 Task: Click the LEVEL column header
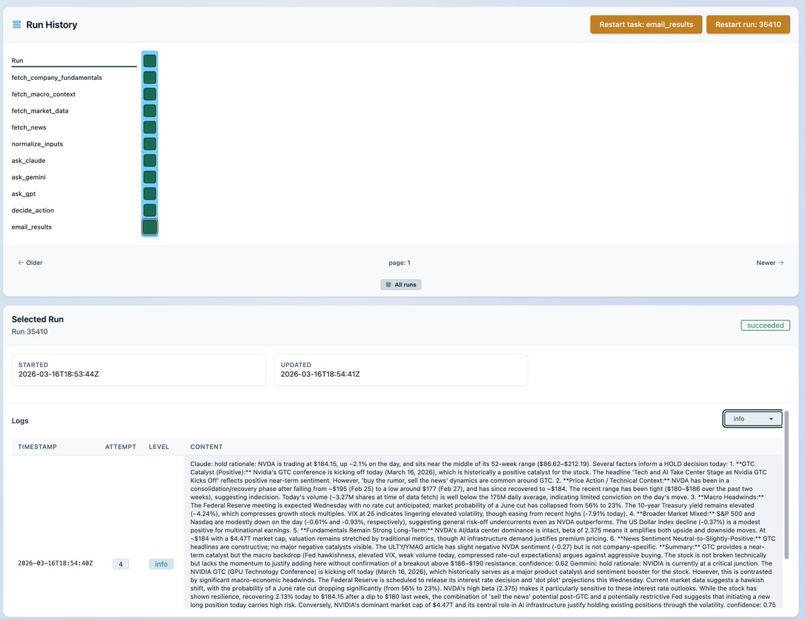point(159,447)
